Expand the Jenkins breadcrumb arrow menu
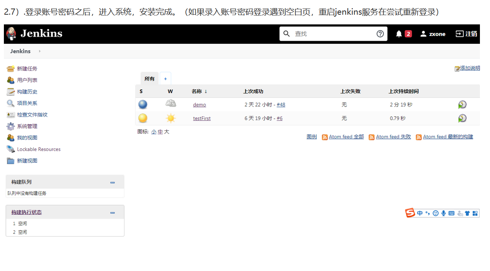This screenshot has width=490, height=271. point(40,51)
